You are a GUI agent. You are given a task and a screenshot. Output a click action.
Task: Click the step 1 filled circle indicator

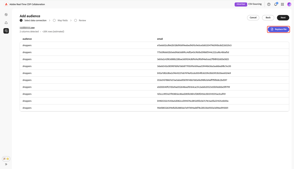click(x=21, y=20)
